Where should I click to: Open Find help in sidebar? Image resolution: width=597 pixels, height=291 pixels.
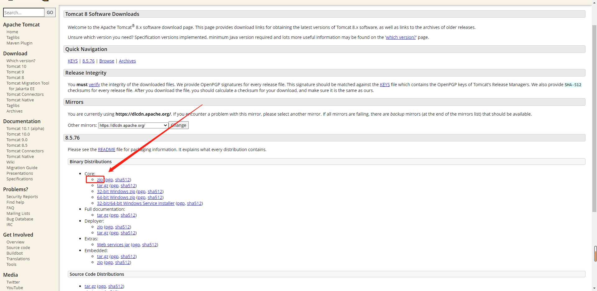point(15,202)
